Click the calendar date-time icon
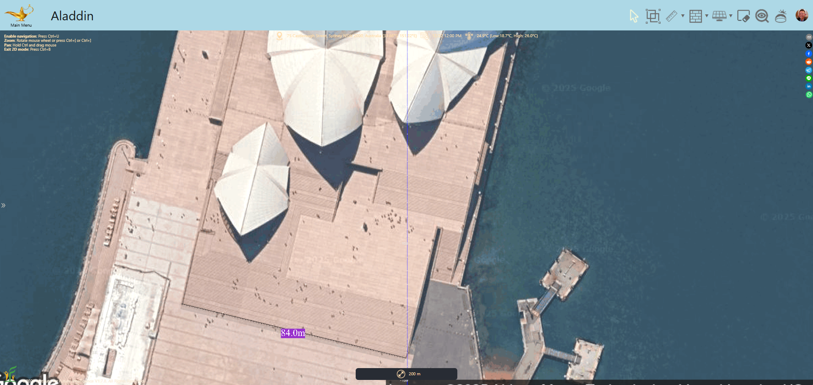The height and width of the screenshot is (385, 813). 424,36
